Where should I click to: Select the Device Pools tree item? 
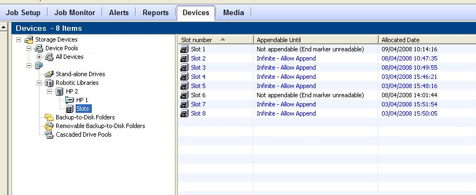[62, 48]
